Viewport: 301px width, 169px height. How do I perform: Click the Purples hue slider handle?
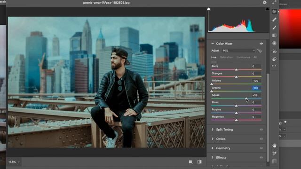point(236,113)
